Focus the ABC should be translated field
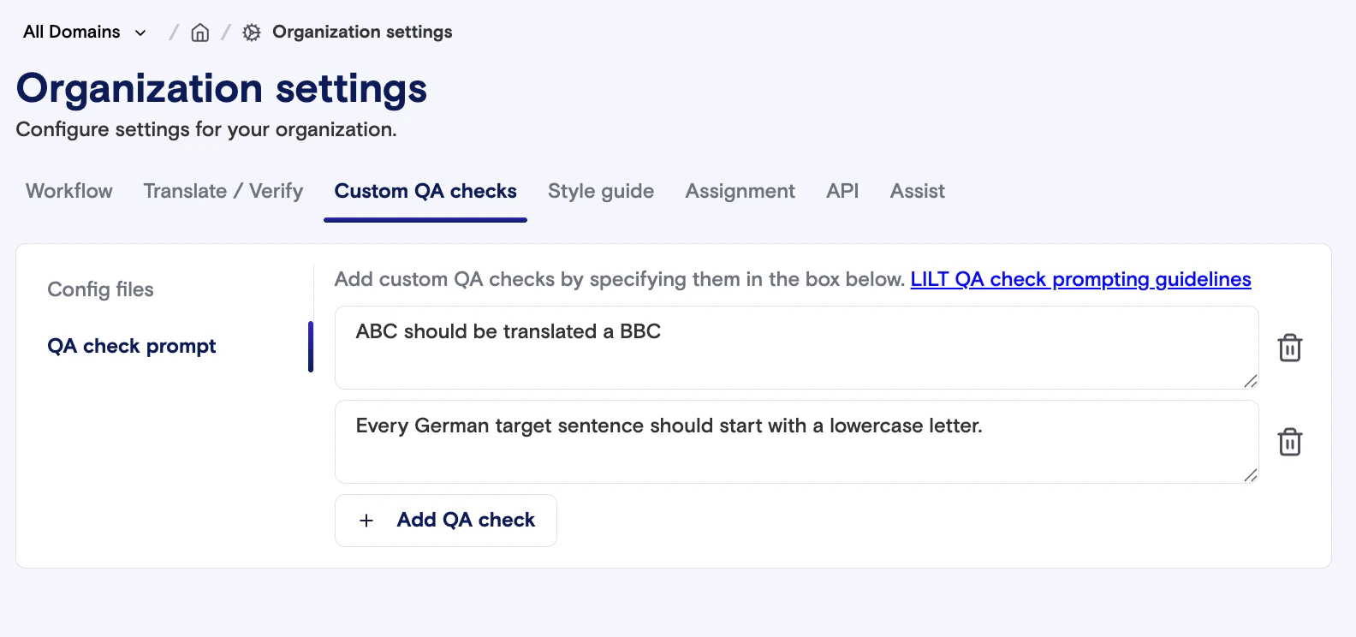Viewport: 1356px width, 637px height. (x=797, y=348)
